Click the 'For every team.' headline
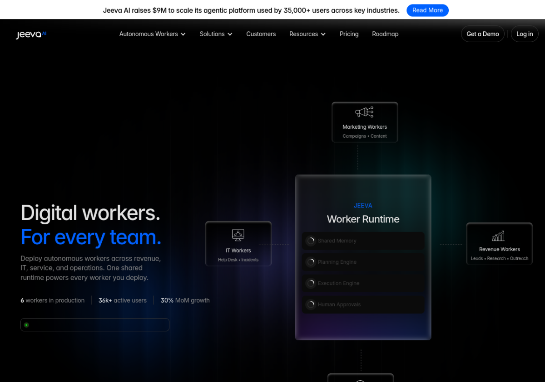 tap(91, 237)
